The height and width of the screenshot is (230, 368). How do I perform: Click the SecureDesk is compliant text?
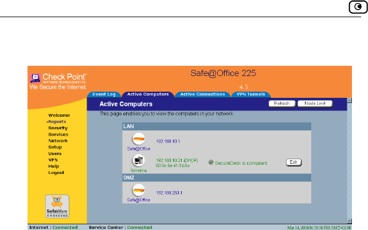coord(241,163)
